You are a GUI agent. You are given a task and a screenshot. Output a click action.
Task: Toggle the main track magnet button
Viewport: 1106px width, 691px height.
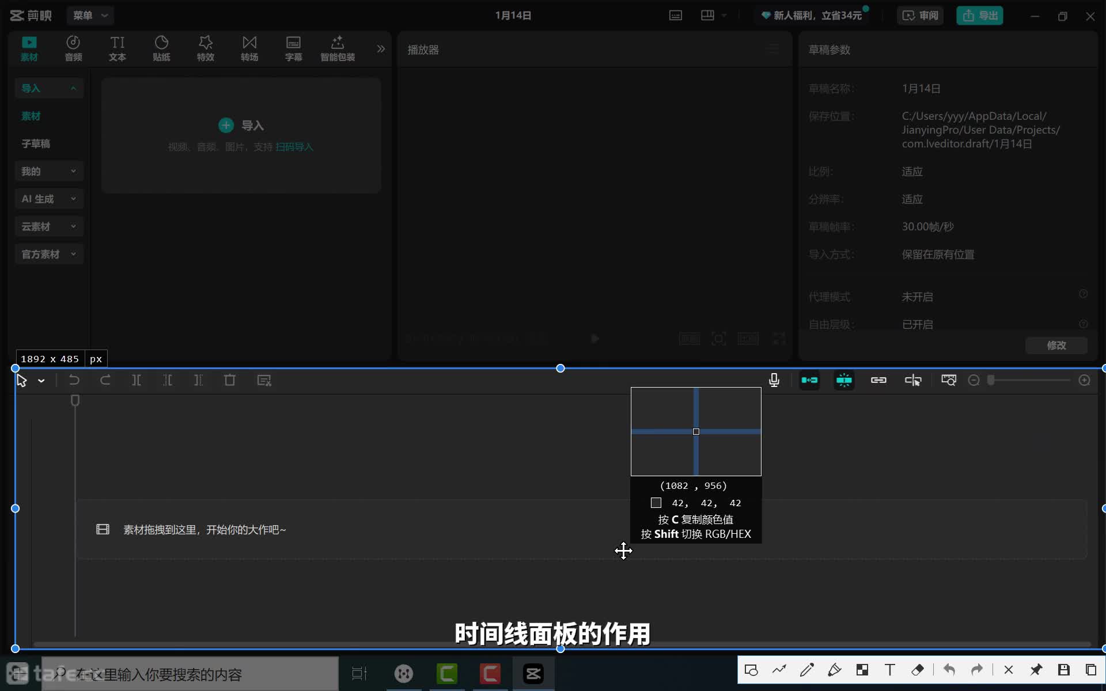(809, 380)
